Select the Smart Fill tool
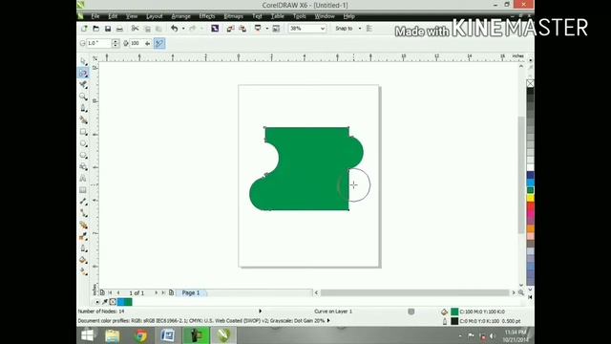This screenshot has width=611, height=344. coord(83,119)
